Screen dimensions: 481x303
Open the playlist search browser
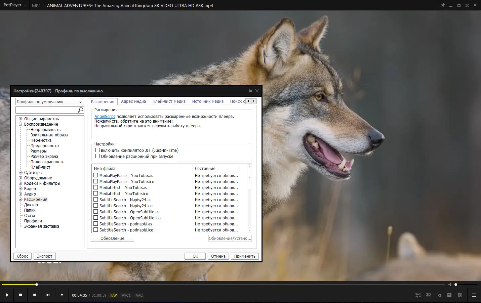pyautogui.click(x=439, y=295)
